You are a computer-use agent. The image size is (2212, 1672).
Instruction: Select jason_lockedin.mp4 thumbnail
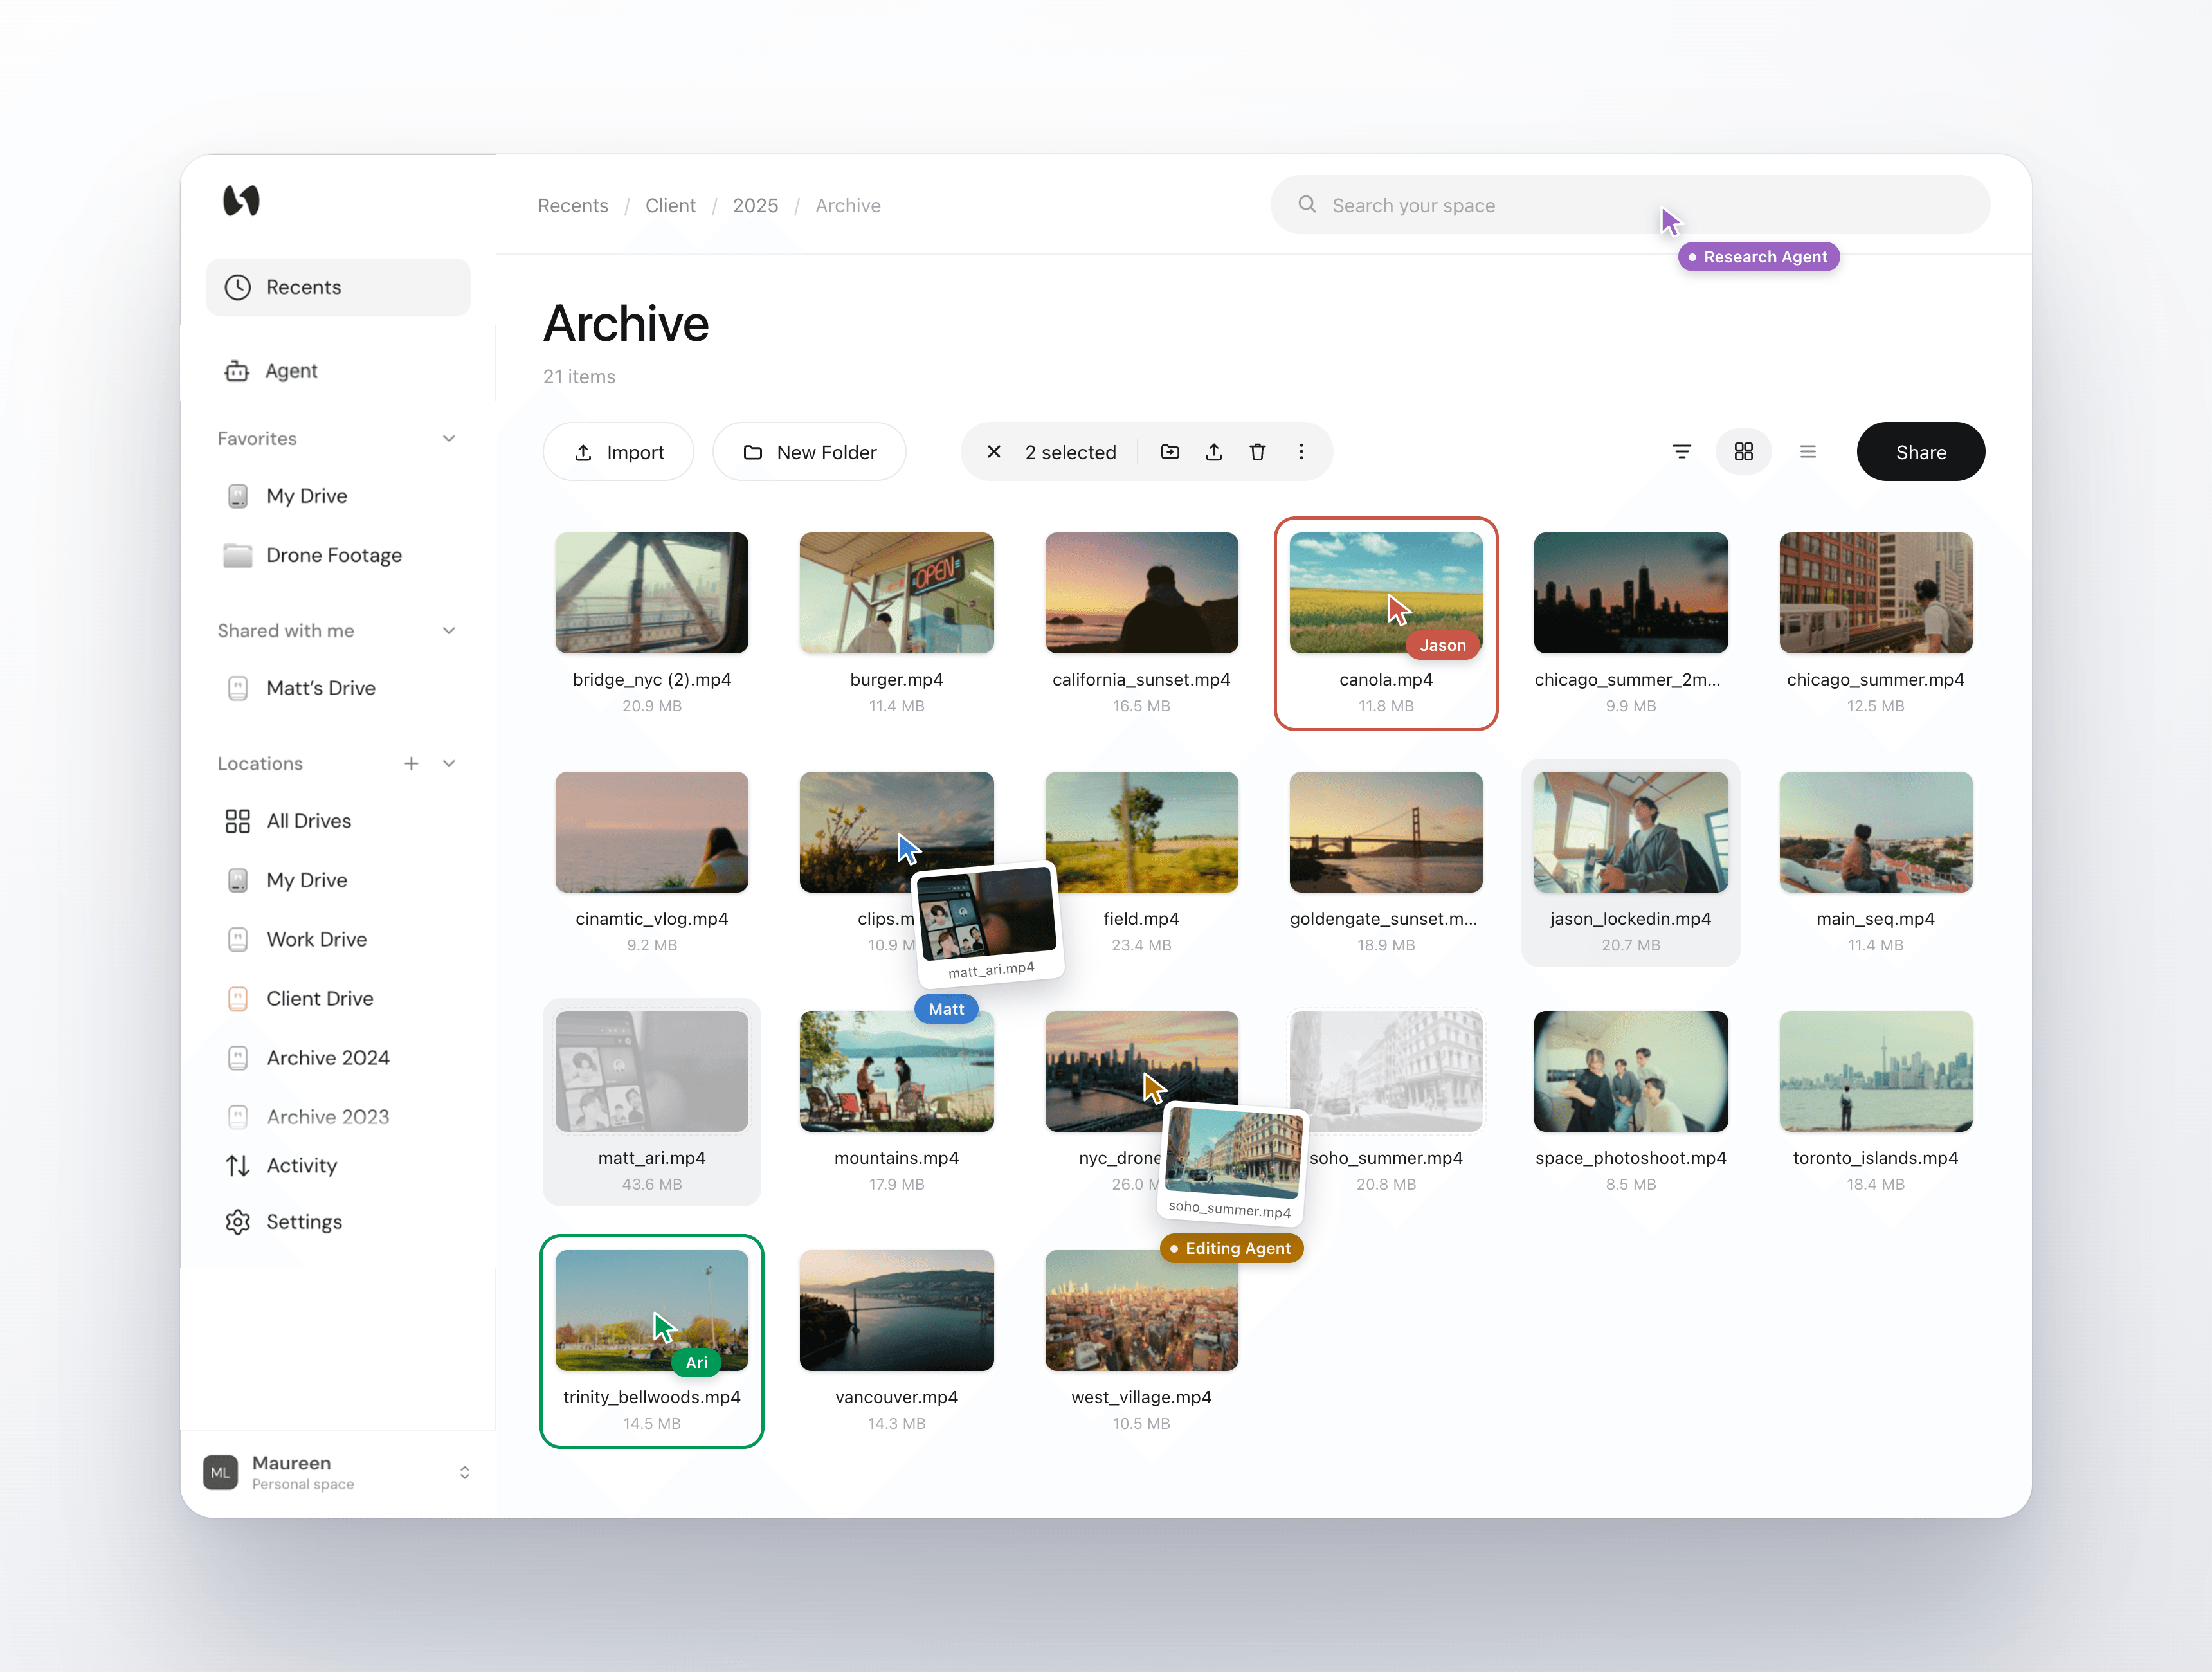tap(1631, 832)
